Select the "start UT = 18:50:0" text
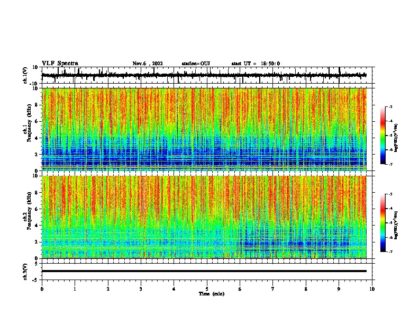The height and width of the screenshot is (324, 419). coord(256,64)
